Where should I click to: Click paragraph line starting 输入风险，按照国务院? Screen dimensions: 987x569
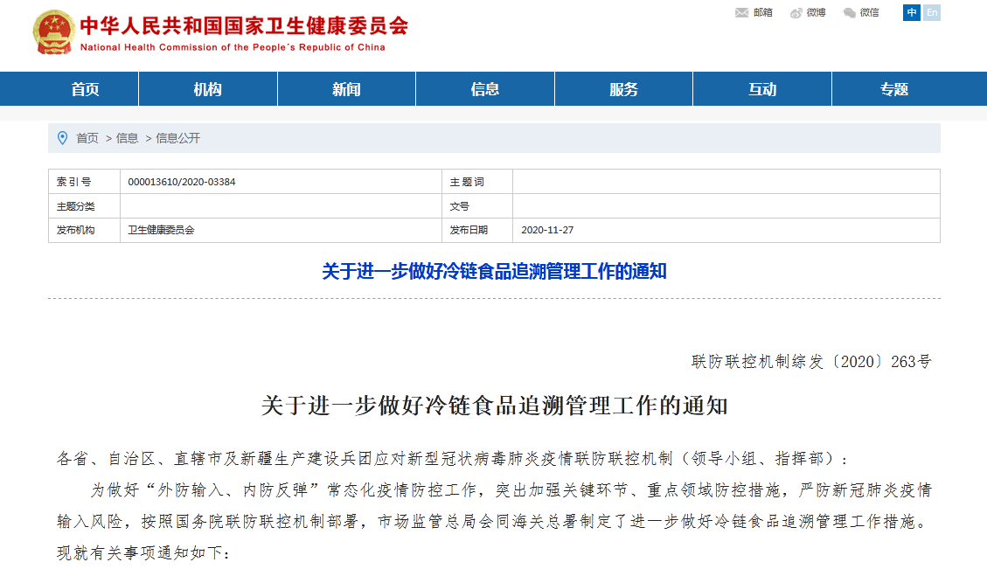pos(493,521)
